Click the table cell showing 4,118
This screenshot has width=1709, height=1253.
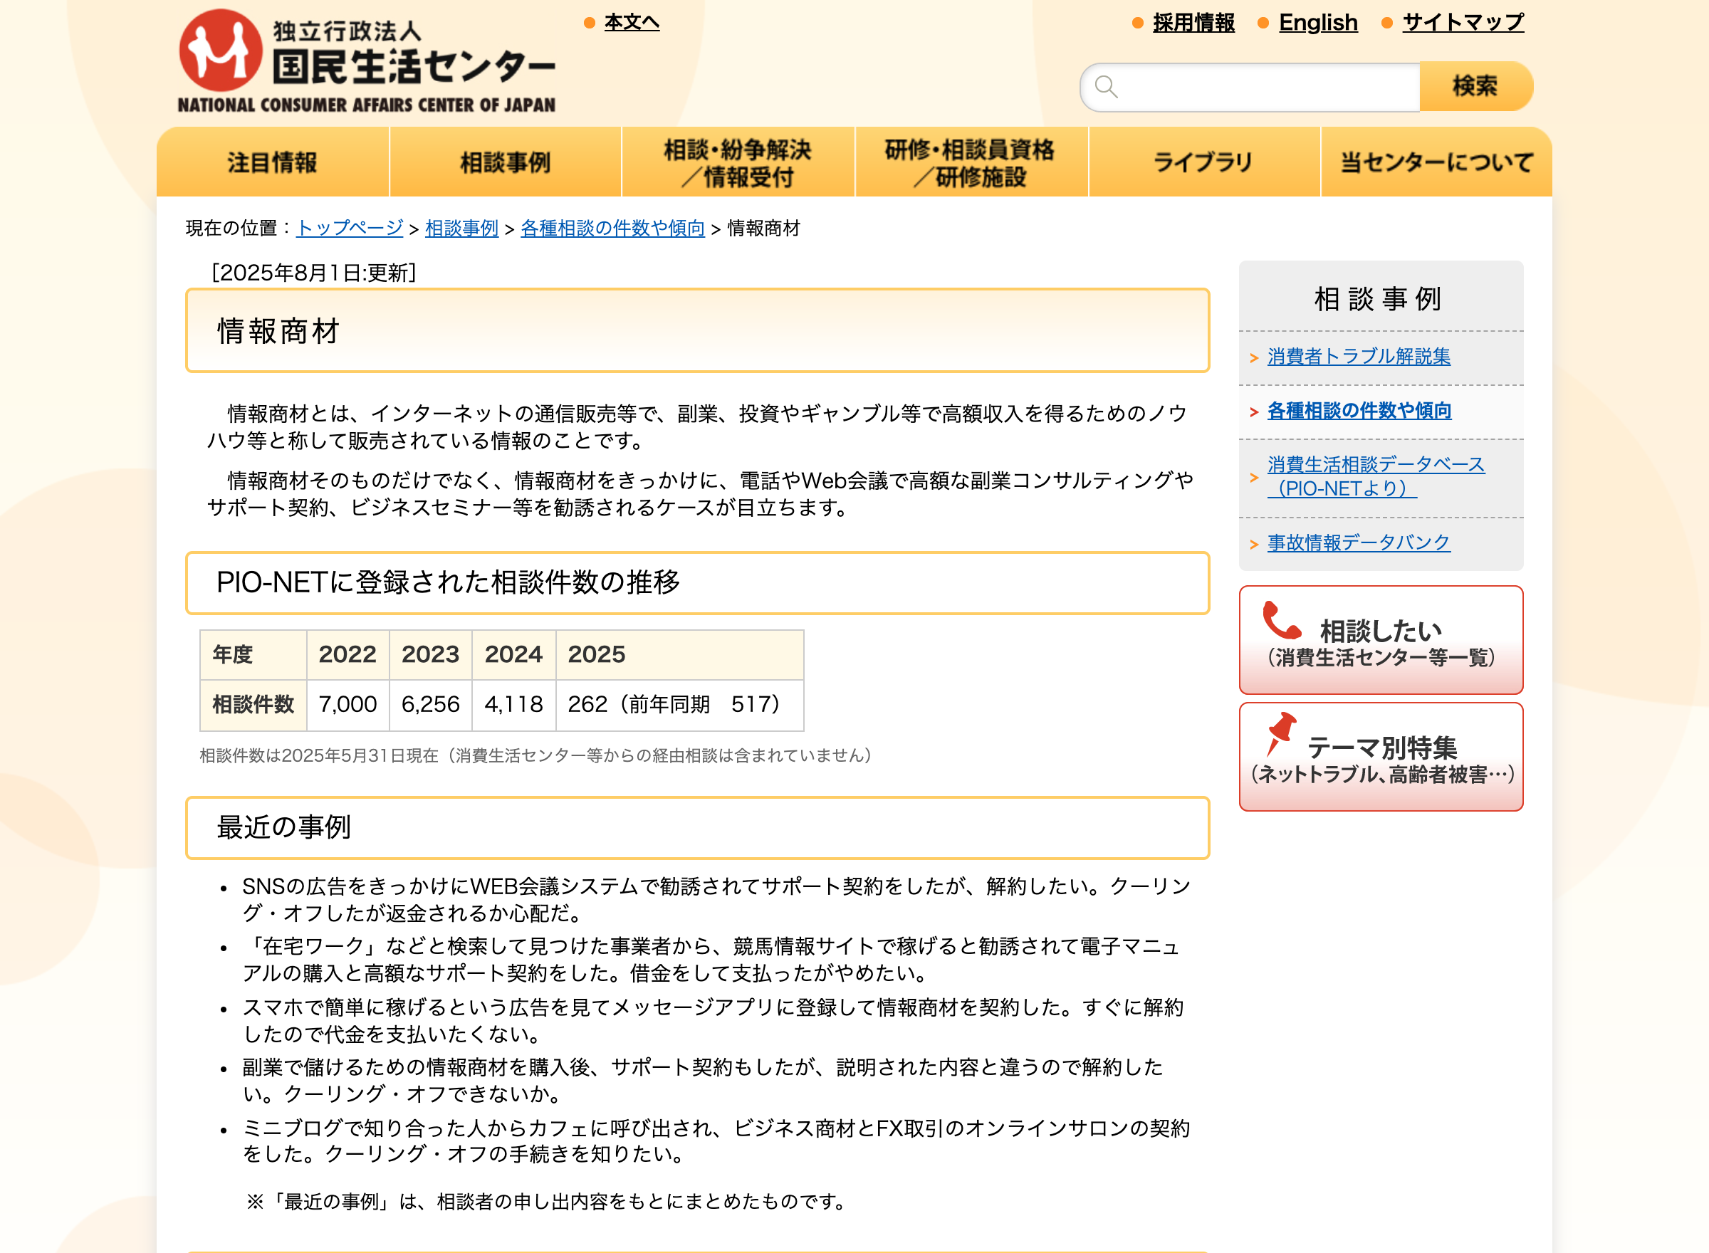(x=513, y=705)
